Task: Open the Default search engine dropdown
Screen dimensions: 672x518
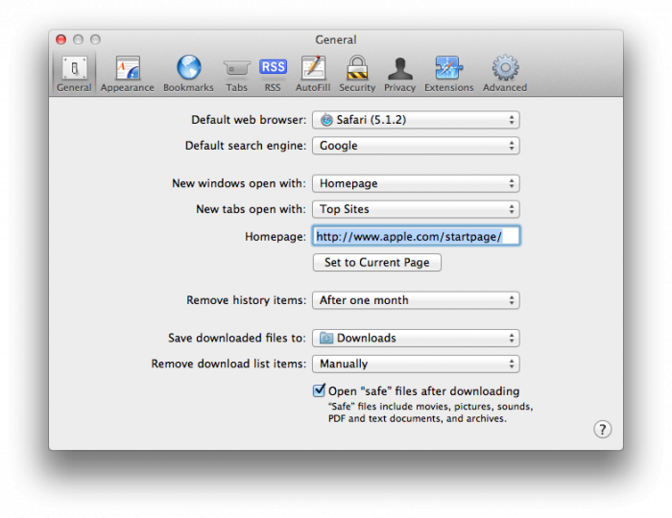Action: pos(416,146)
